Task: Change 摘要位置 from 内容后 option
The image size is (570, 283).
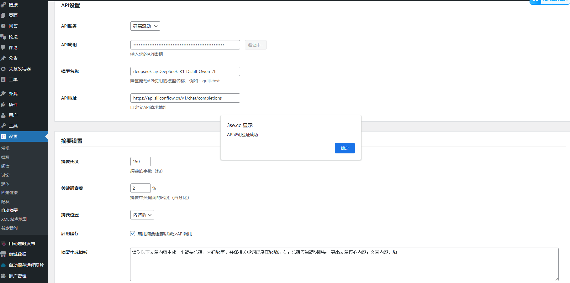Action: point(142,215)
